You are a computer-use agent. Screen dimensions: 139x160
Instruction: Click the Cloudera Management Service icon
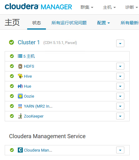pyautogui.click(x=20, y=150)
